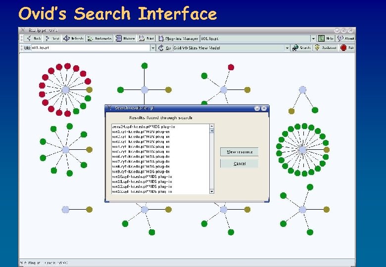Go back with the Back toolbar button

34,39
